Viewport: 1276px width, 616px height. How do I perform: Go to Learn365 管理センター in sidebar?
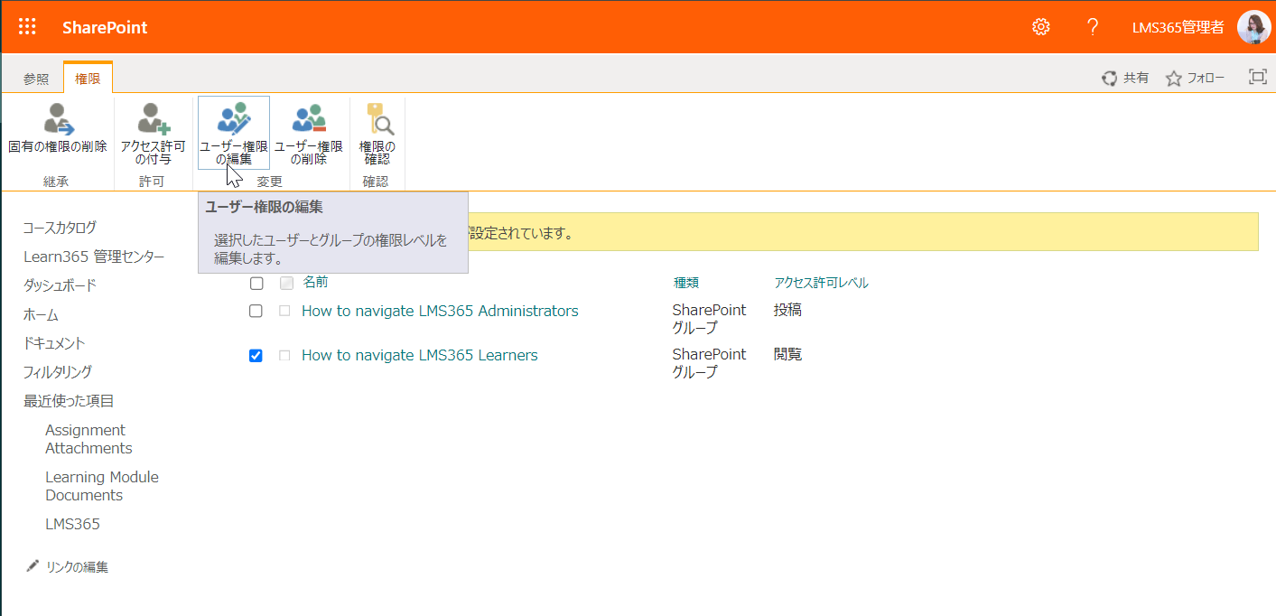click(x=94, y=257)
